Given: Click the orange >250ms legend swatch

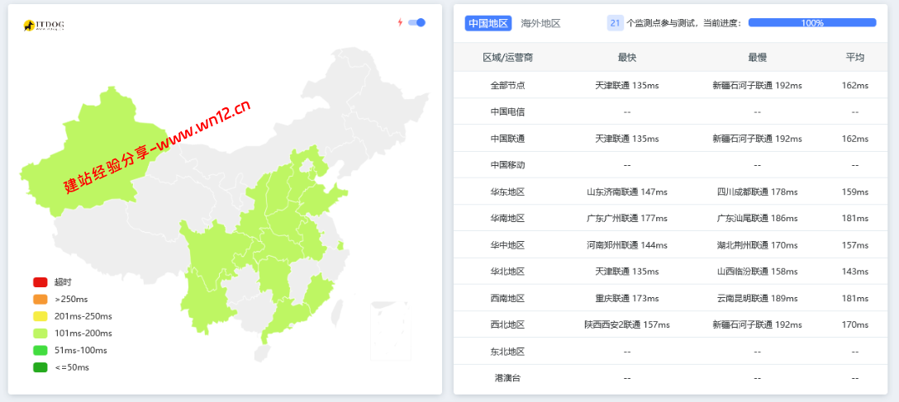Looking at the screenshot, I should (x=40, y=299).
